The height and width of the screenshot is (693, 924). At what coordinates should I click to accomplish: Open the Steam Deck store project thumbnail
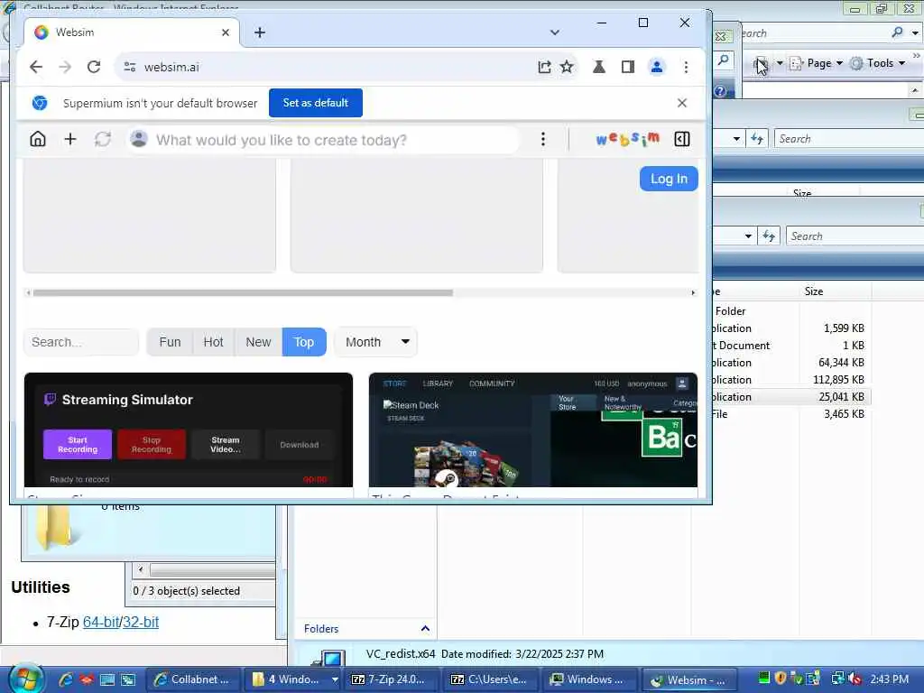[x=533, y=430]
